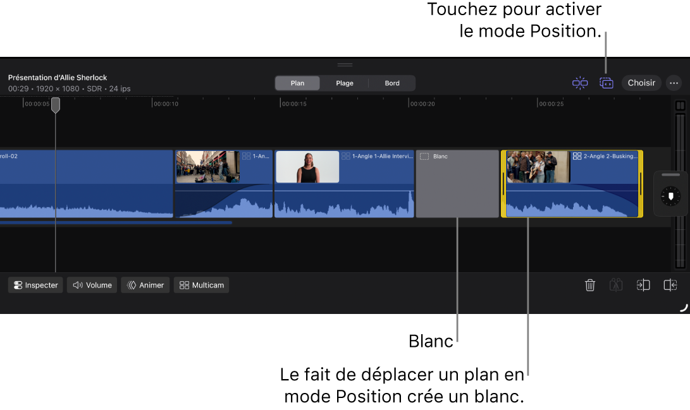690x410 pixels.
Task: Click the trim end icon
Action: pos(670,285)
